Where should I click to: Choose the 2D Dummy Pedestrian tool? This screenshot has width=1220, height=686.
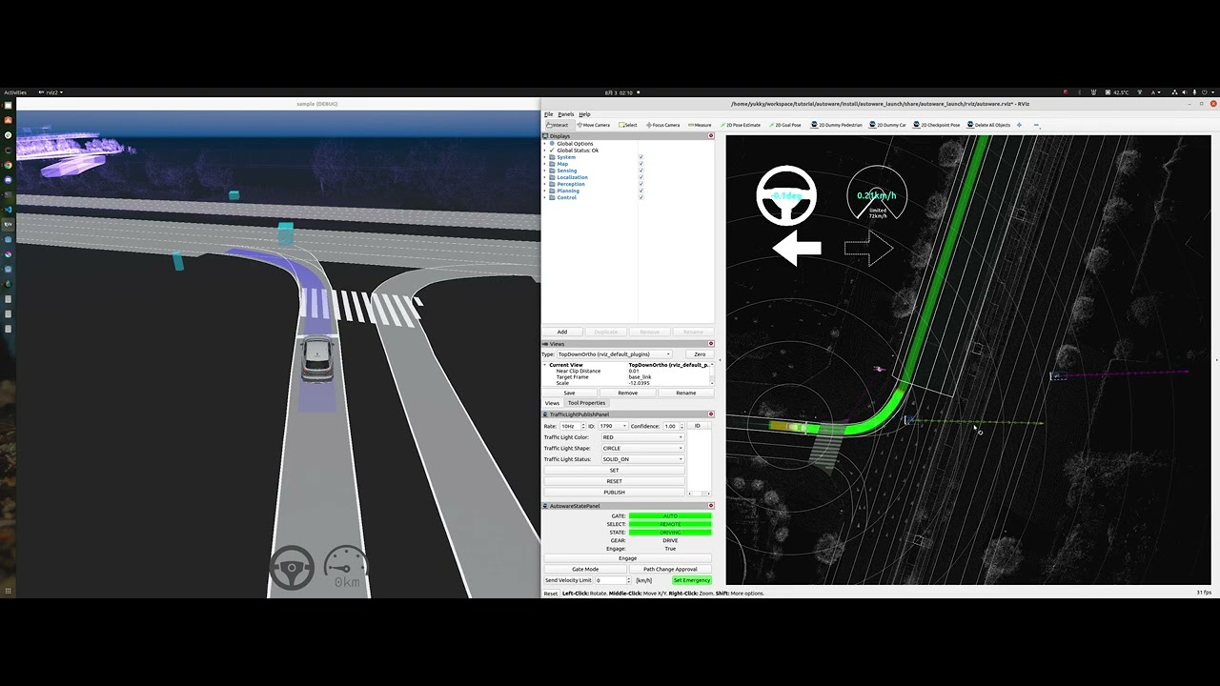pos(837,125)
